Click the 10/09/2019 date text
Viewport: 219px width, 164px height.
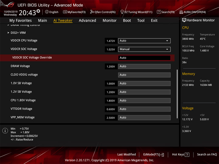tap(11, 12)
